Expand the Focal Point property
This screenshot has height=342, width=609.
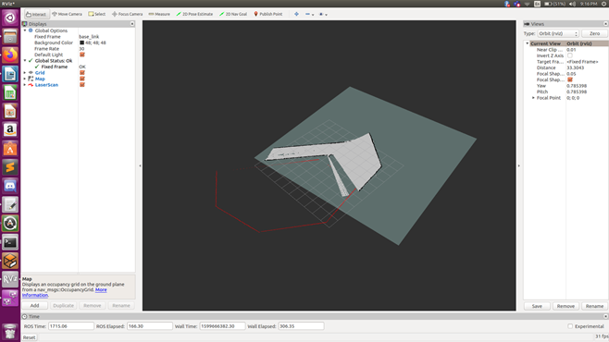533,98
